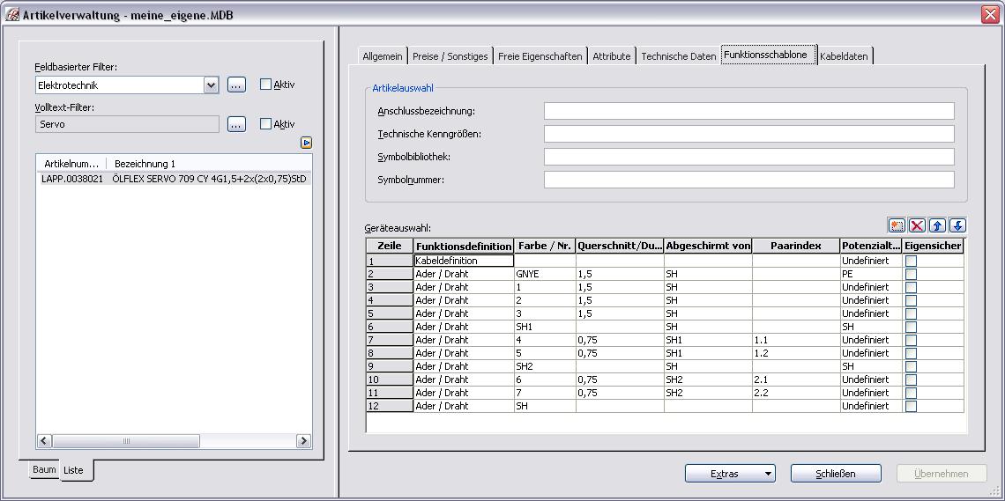Move row down with the down arrow icon

pos(957,225)
